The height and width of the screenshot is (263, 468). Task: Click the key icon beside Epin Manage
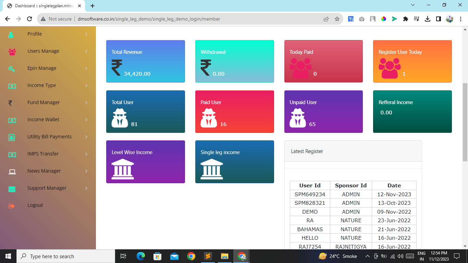point(12,69)
